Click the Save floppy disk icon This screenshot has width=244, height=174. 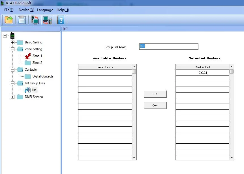(x=22, y=20)
